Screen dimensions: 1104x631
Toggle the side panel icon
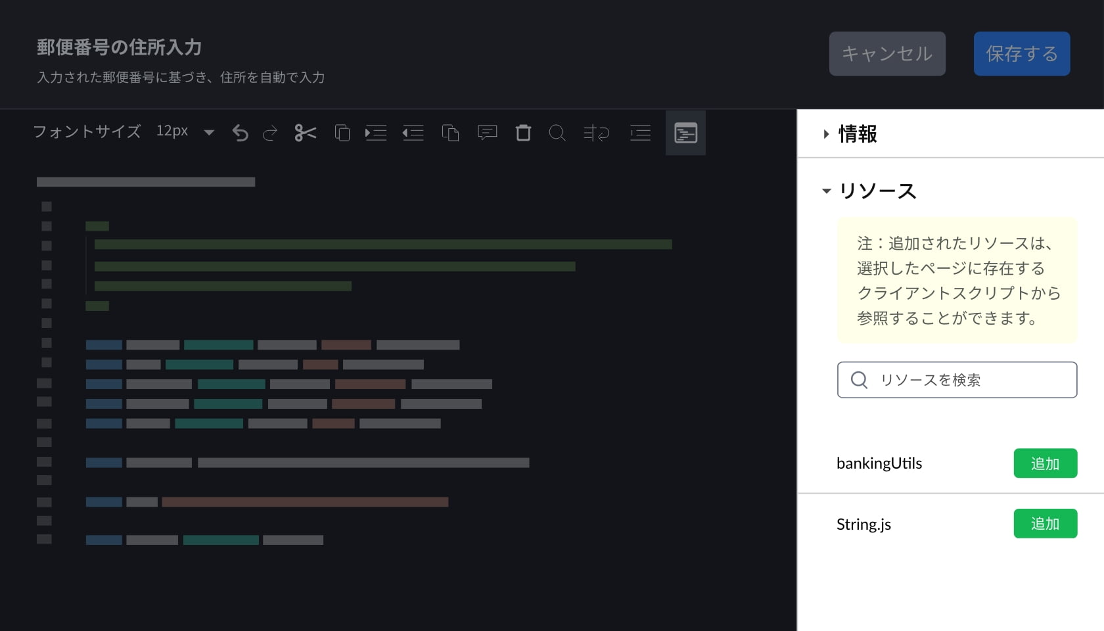pos(685,133)
